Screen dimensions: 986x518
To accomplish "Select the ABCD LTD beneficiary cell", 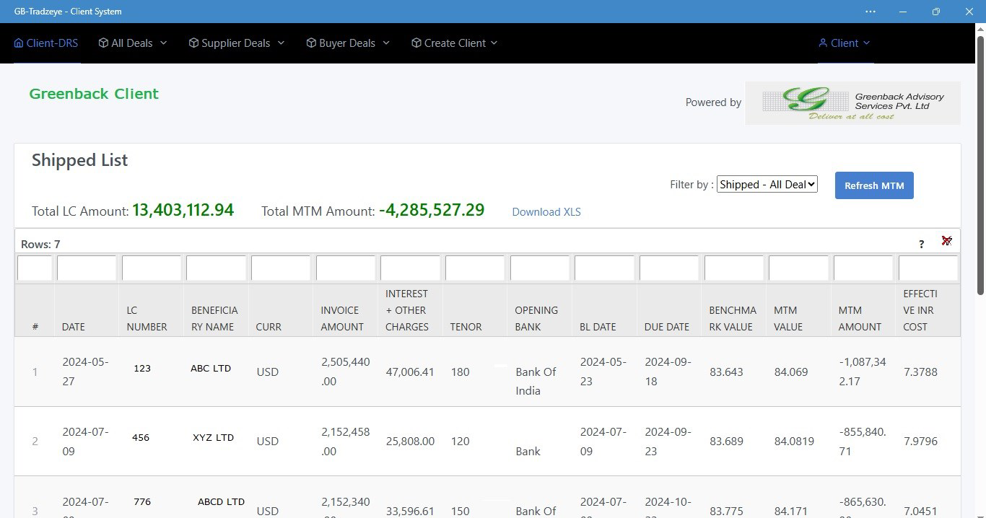I will 221,501.
